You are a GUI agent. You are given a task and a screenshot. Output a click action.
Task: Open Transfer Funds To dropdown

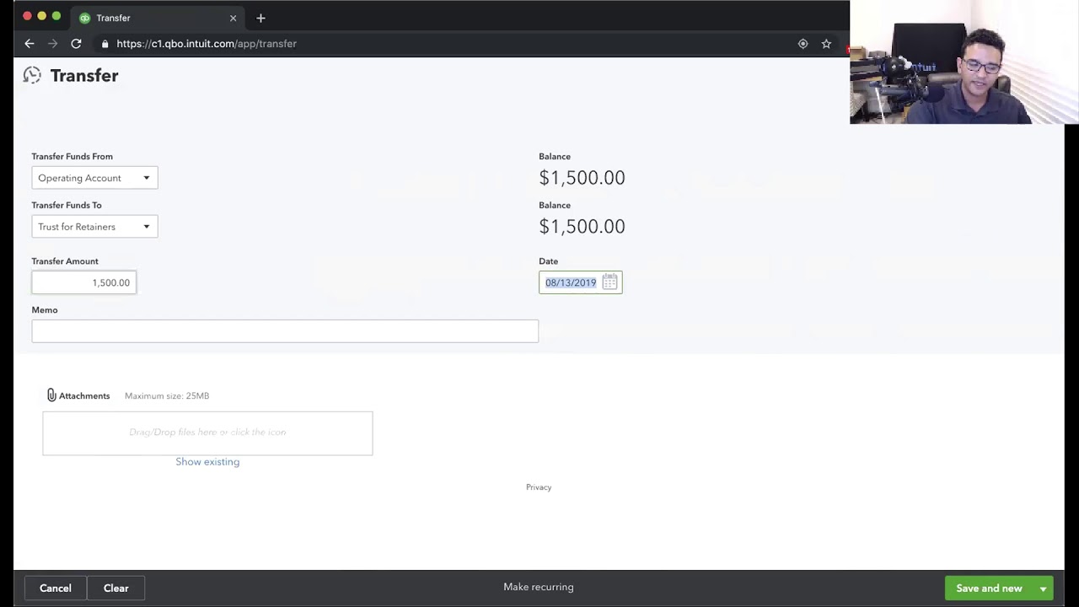(94, 227)
